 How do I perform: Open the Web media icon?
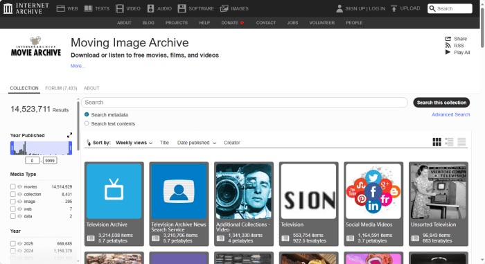coord(61,9)
